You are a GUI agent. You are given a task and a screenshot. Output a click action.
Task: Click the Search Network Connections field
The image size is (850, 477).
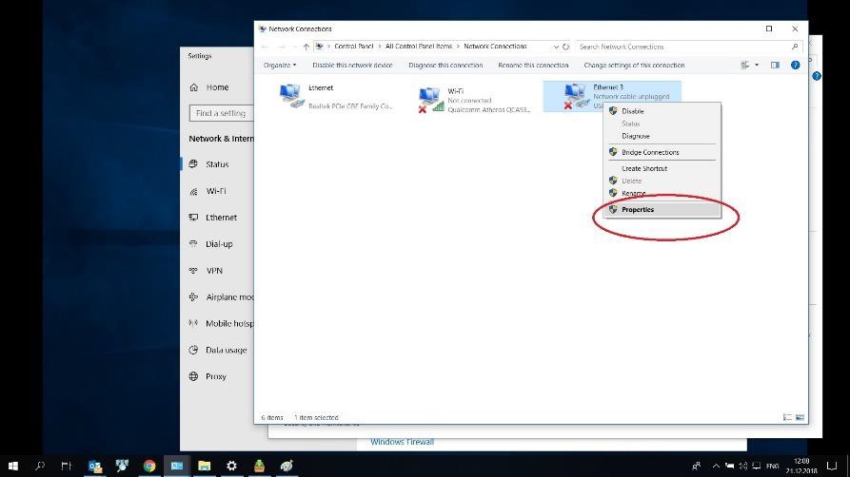(x=688, y=47)
